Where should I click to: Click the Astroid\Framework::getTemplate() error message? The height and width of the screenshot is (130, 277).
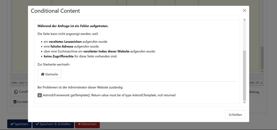pos(109,95)
